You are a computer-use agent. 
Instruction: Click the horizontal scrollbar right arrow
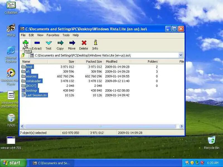click(x=181, y=126)
